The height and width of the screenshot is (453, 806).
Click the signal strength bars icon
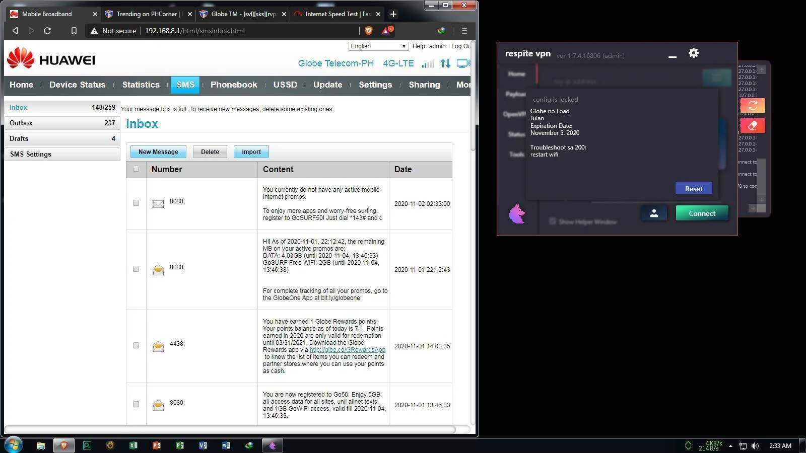[x=428, y=63]
